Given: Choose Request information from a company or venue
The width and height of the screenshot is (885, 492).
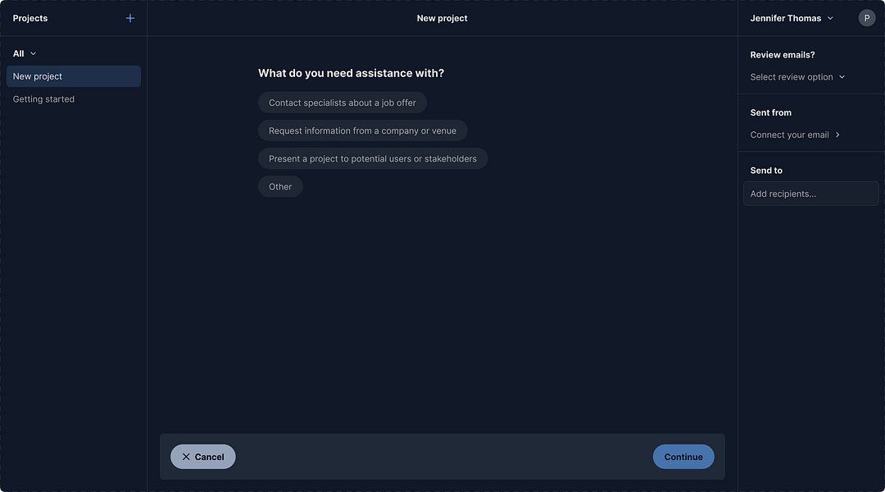Looking at the screenshot, I should pos(362,130).
